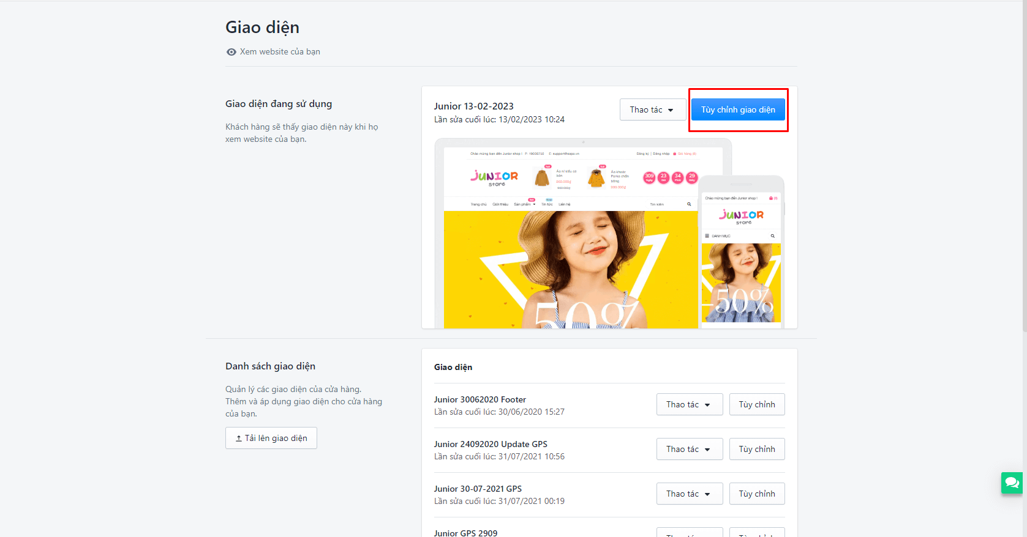Select Junior 30062020 Footer theme name

(x=480, y=400)
